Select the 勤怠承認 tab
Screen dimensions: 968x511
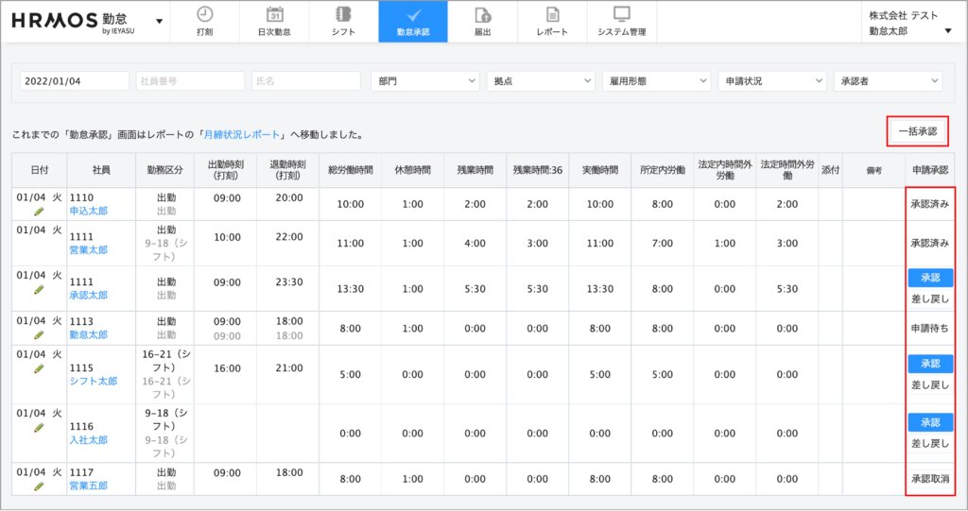413,21
